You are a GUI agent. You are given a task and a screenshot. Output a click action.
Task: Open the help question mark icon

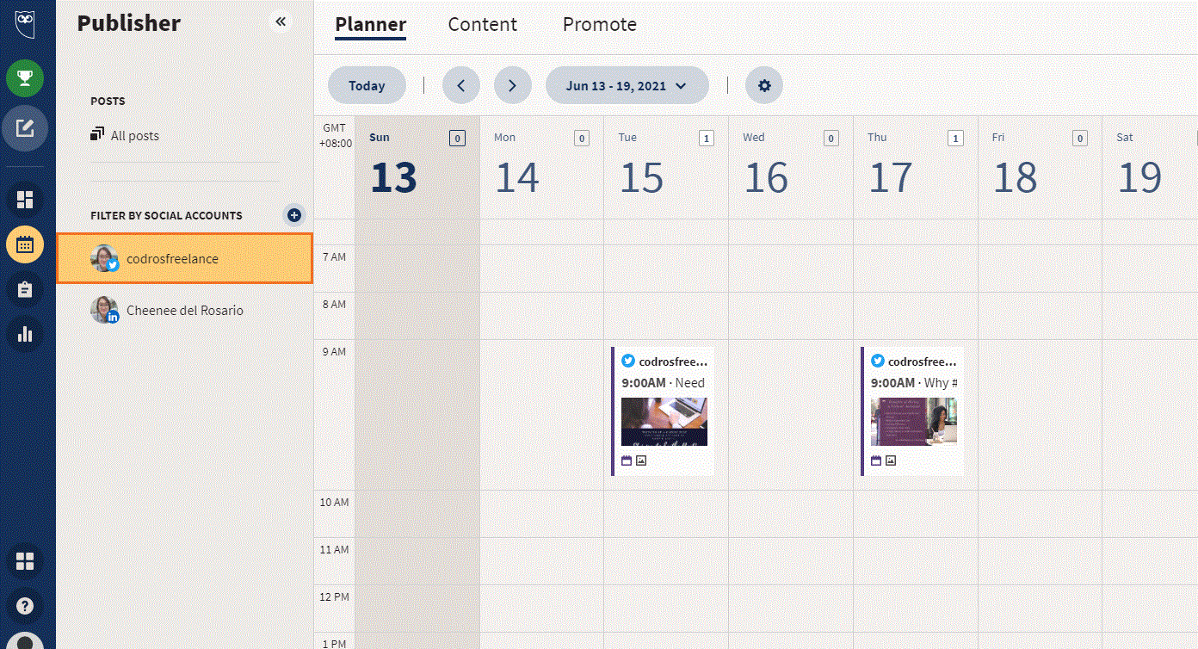tap(25, 606)
